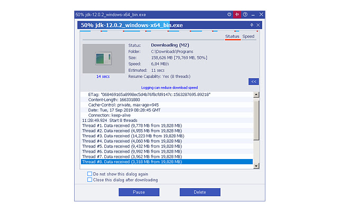
Task: Click the folder path C:\Downloads\Programs
Action: tap(172, 51)
